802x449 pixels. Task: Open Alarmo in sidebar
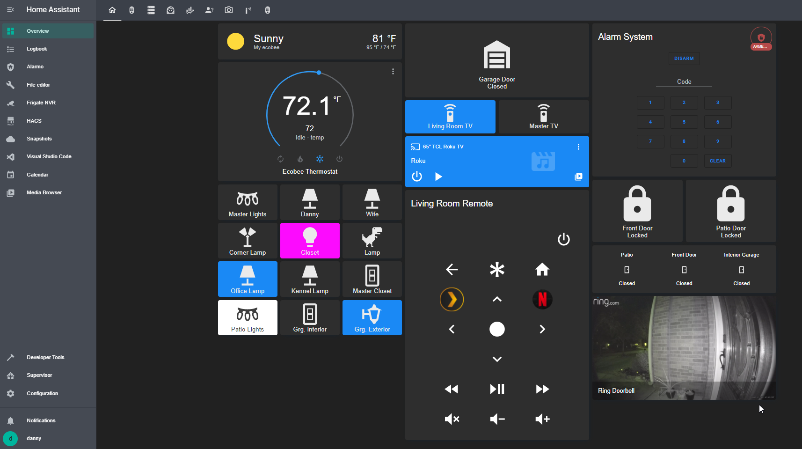pyautogui.click(x=48, y=67)
